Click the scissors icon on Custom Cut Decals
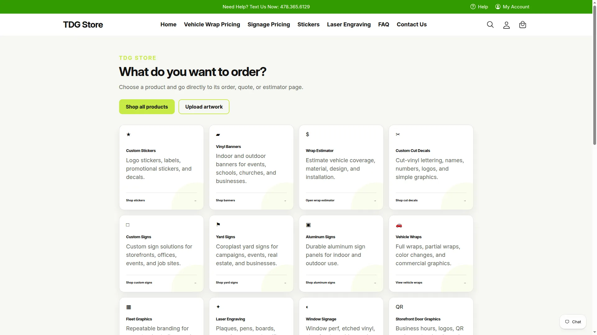Screen dimensions: 597x335 tap(398, 134)
